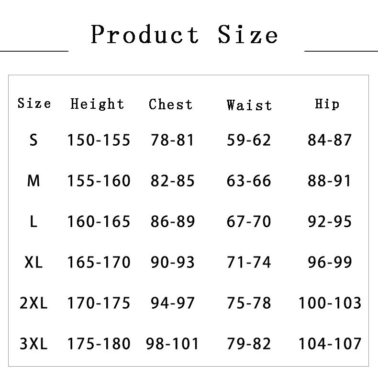378x382 pixels.
Task: Click height value 170-175
Action: 99,303
